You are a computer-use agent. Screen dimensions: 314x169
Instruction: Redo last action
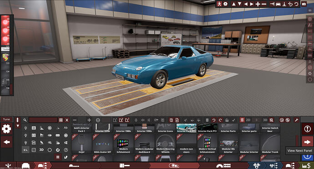220,120
